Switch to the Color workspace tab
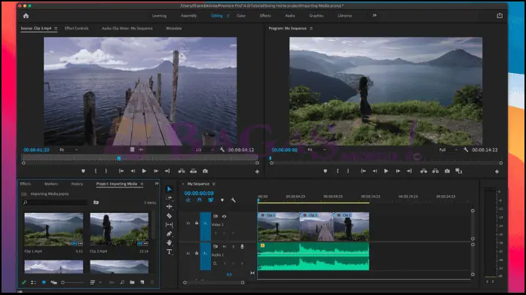 (241, 16)
